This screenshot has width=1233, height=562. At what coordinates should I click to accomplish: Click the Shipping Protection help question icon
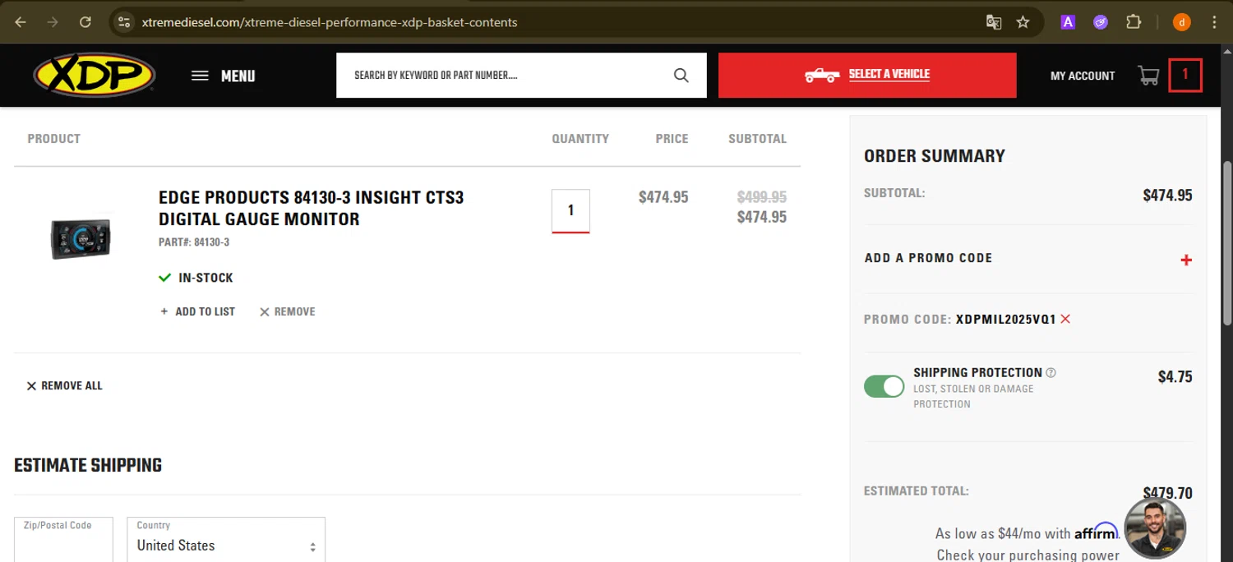click(x=1051, y=373)
